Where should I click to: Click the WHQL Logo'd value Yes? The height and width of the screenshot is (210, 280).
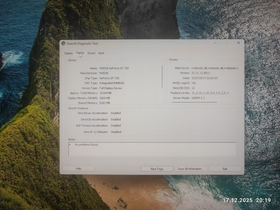(194, 83)
